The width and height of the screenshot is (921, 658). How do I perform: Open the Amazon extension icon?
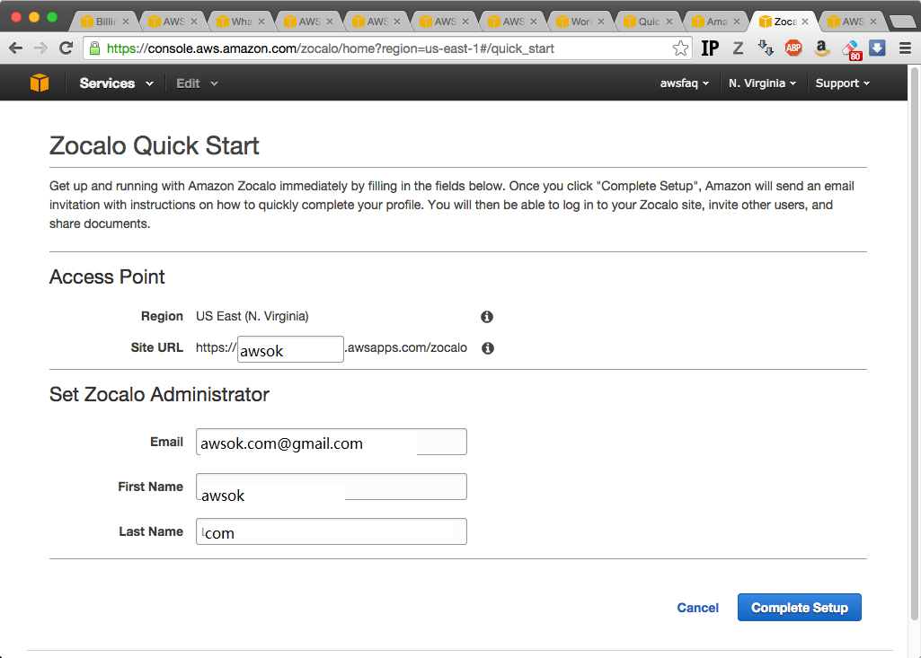pos(822,48)
